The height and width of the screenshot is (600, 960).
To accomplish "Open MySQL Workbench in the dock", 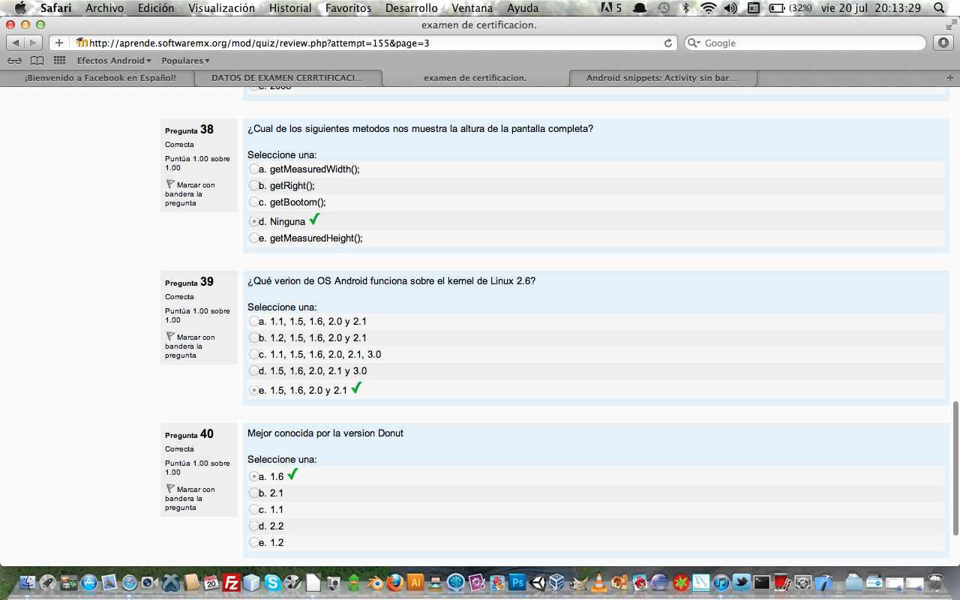I will click(700, 583).
